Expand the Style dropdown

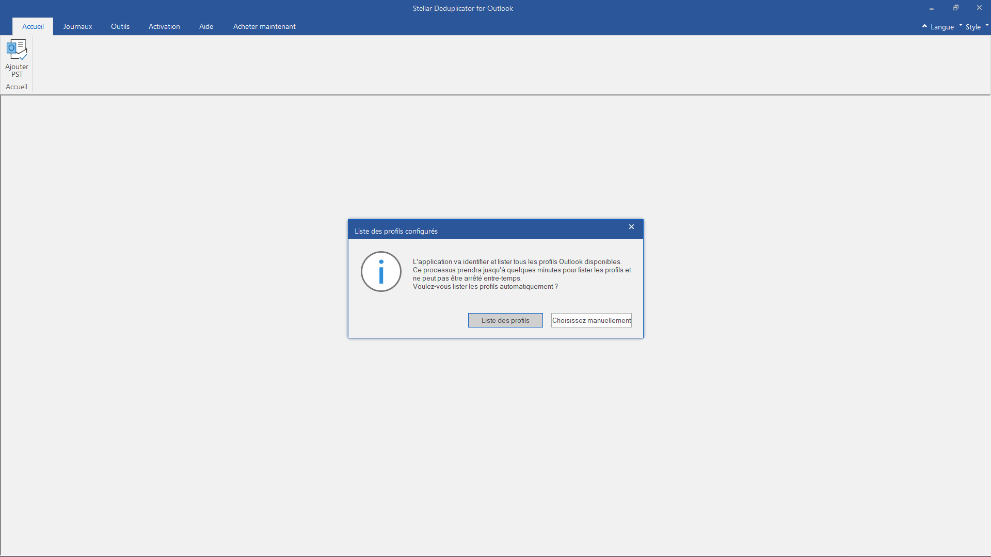[977, 27]
